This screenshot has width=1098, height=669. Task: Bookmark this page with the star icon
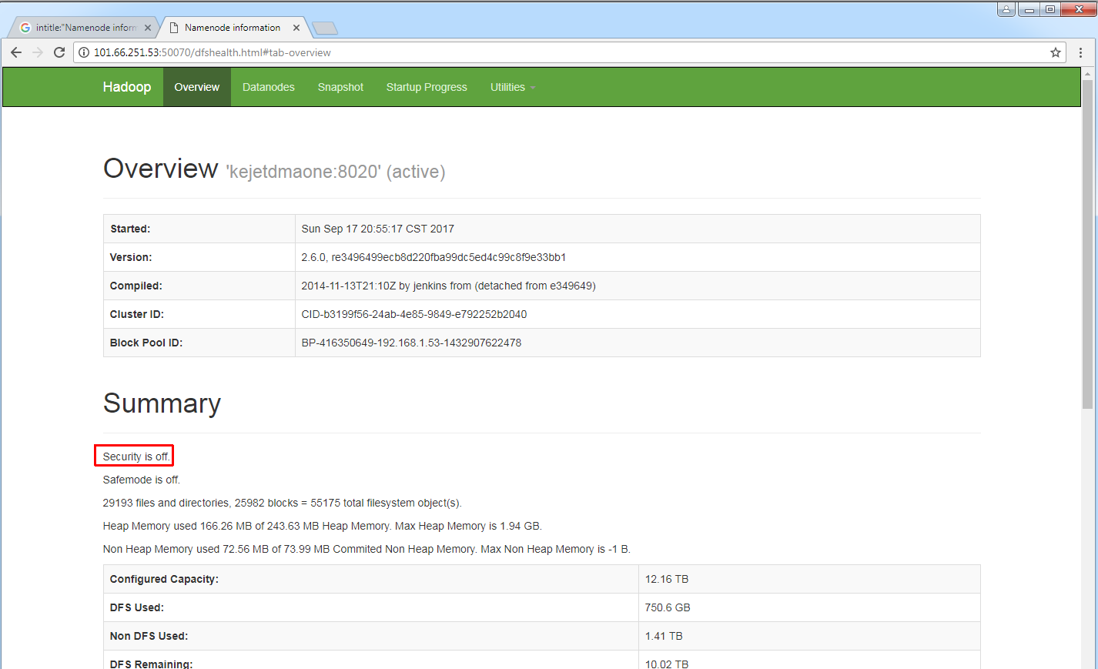1056,52
